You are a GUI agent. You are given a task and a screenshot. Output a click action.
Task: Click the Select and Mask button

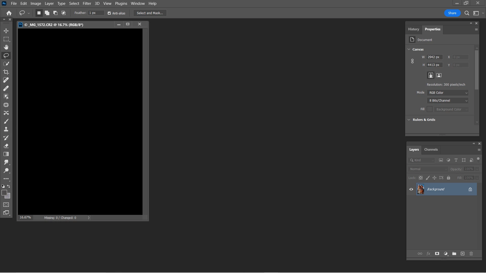pos(150,13)
